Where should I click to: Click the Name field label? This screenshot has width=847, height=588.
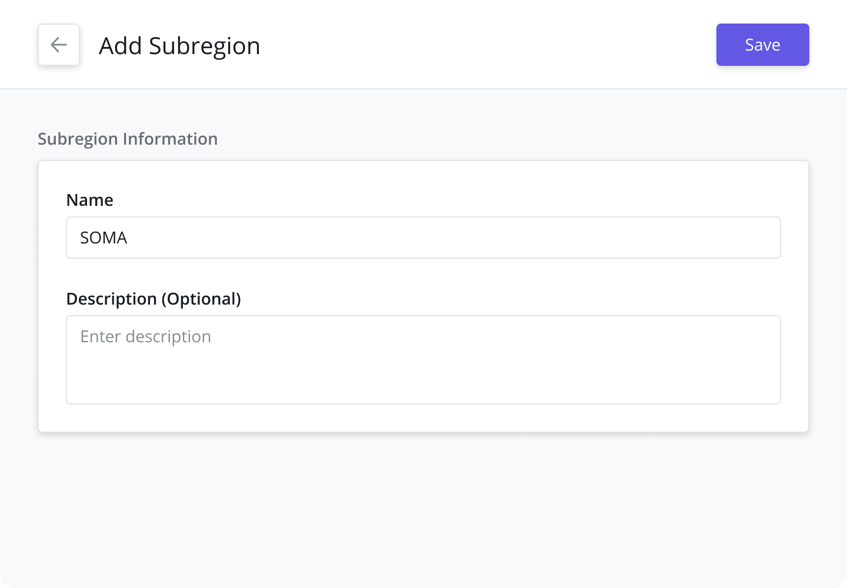[90, 200]
